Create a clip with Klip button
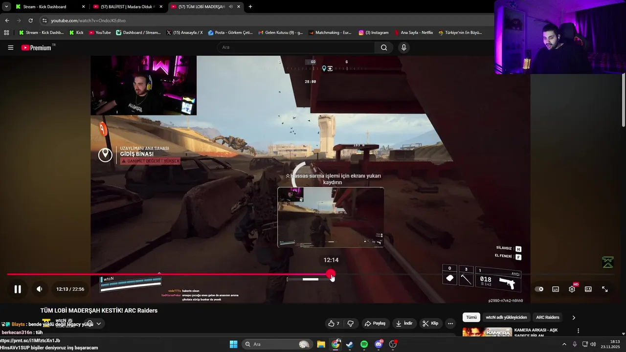The image size is (626, 352). [430, 323]
